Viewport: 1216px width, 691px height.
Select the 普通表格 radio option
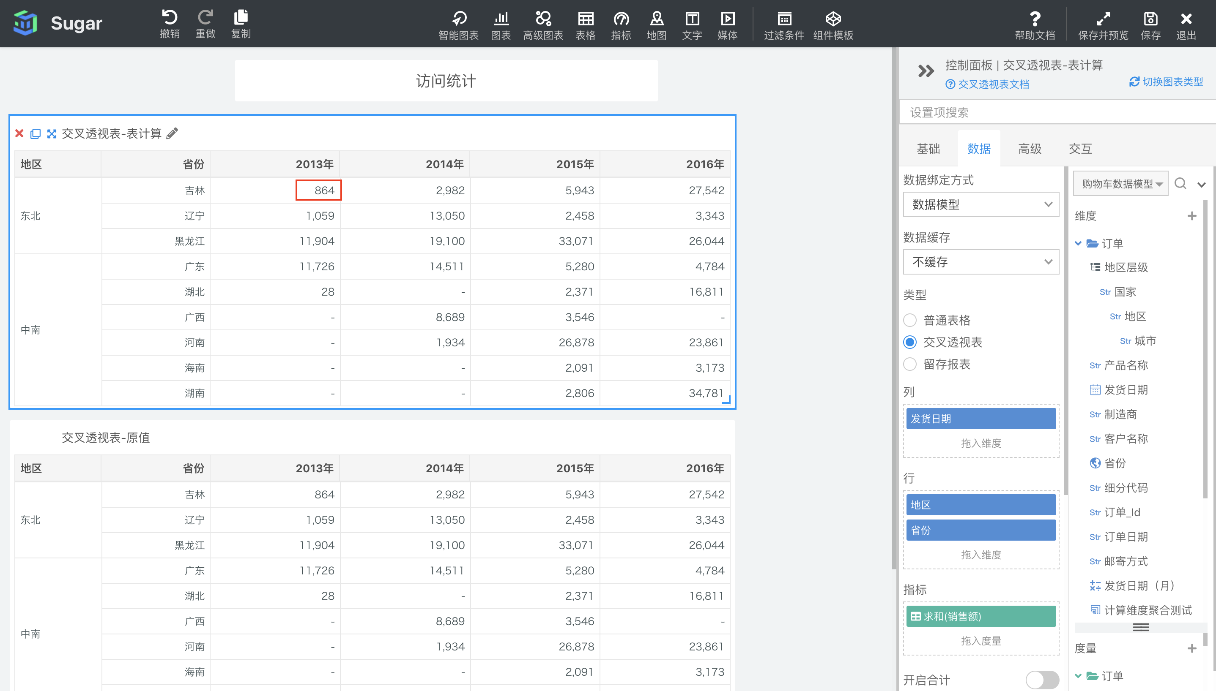click(x=910, y=320)
